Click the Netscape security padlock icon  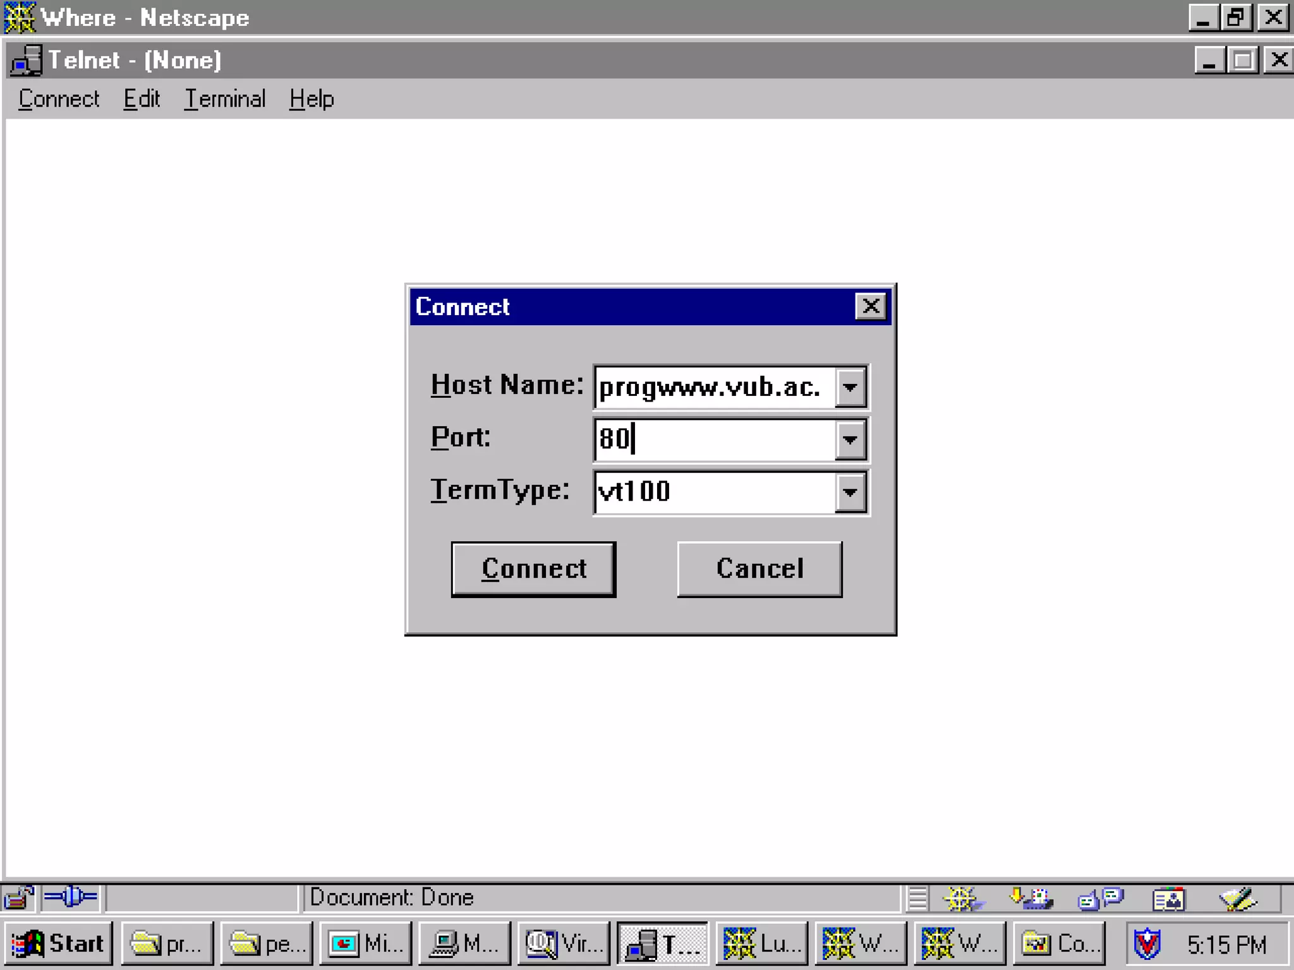point(19,897)
